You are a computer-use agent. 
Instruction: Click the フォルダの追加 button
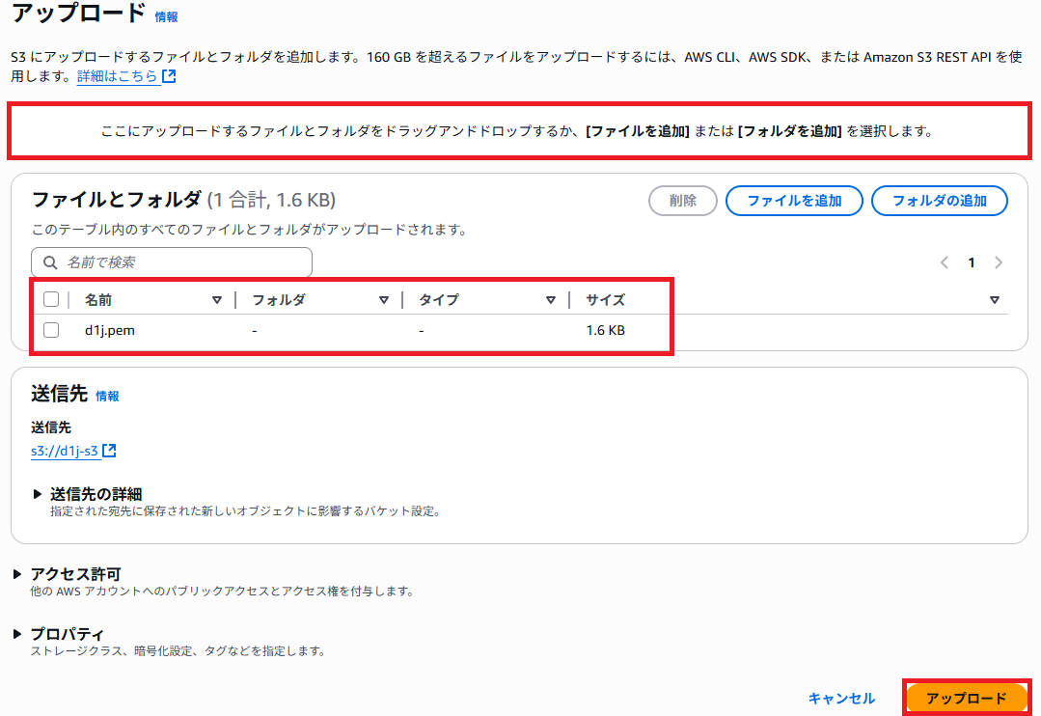click(939, 201)
